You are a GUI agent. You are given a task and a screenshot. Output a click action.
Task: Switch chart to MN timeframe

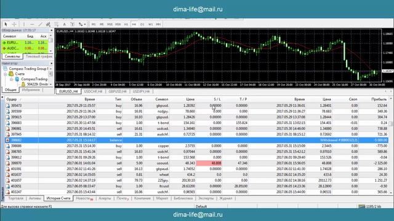(158, 25)
